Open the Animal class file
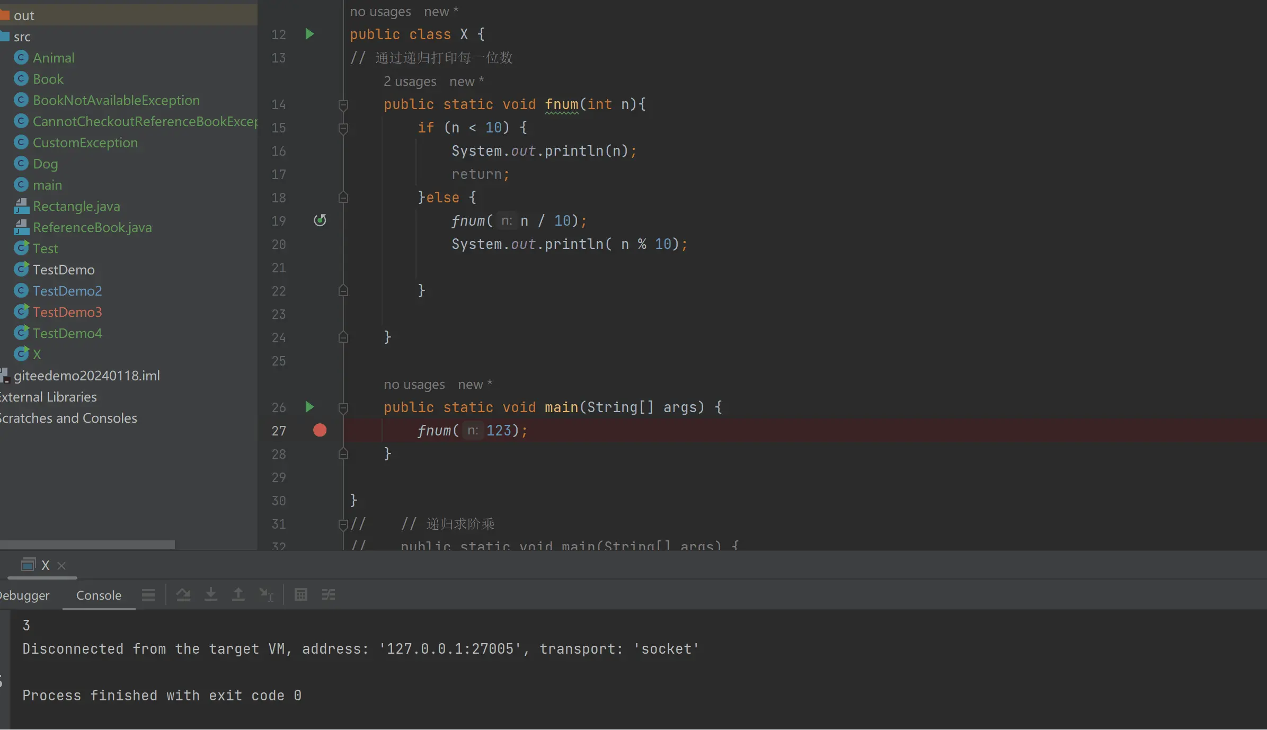This screenshot has width=1267, height=730. click(x=54, y=58)
